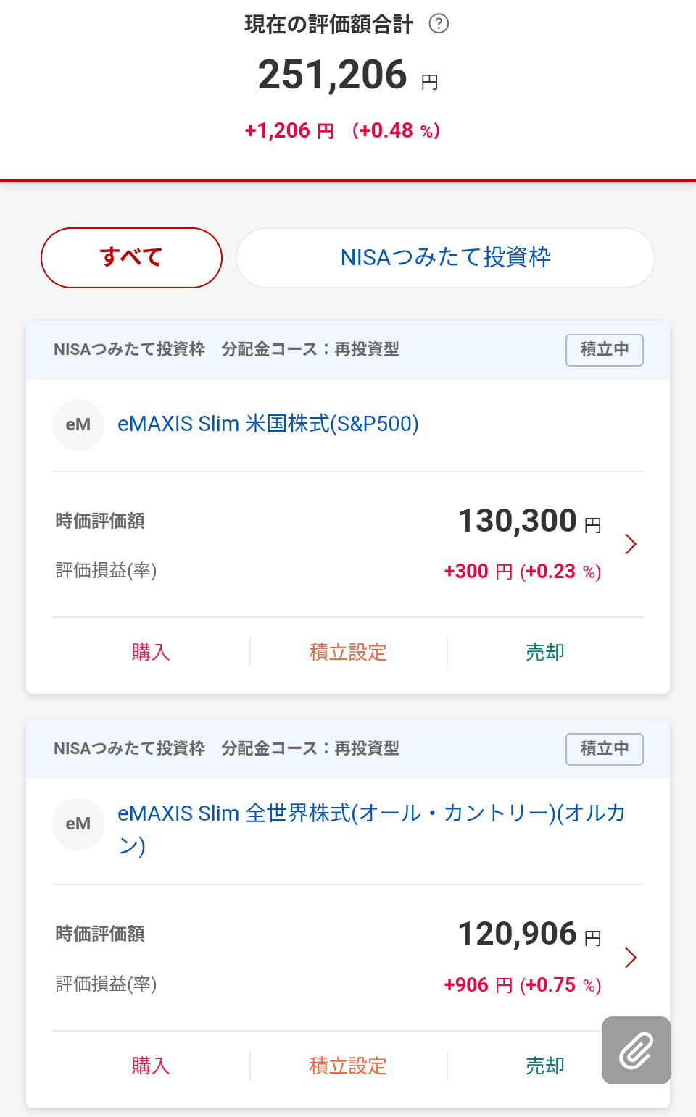Screen dimensions: 696x1117
Task: Open eMAXIS Slim 全世界株式 fund link
Action: tap(371, 814)
